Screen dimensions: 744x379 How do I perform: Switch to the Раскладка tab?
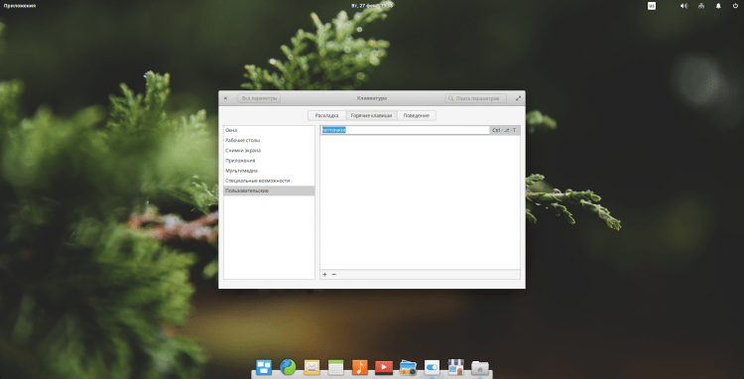(327, 115)
